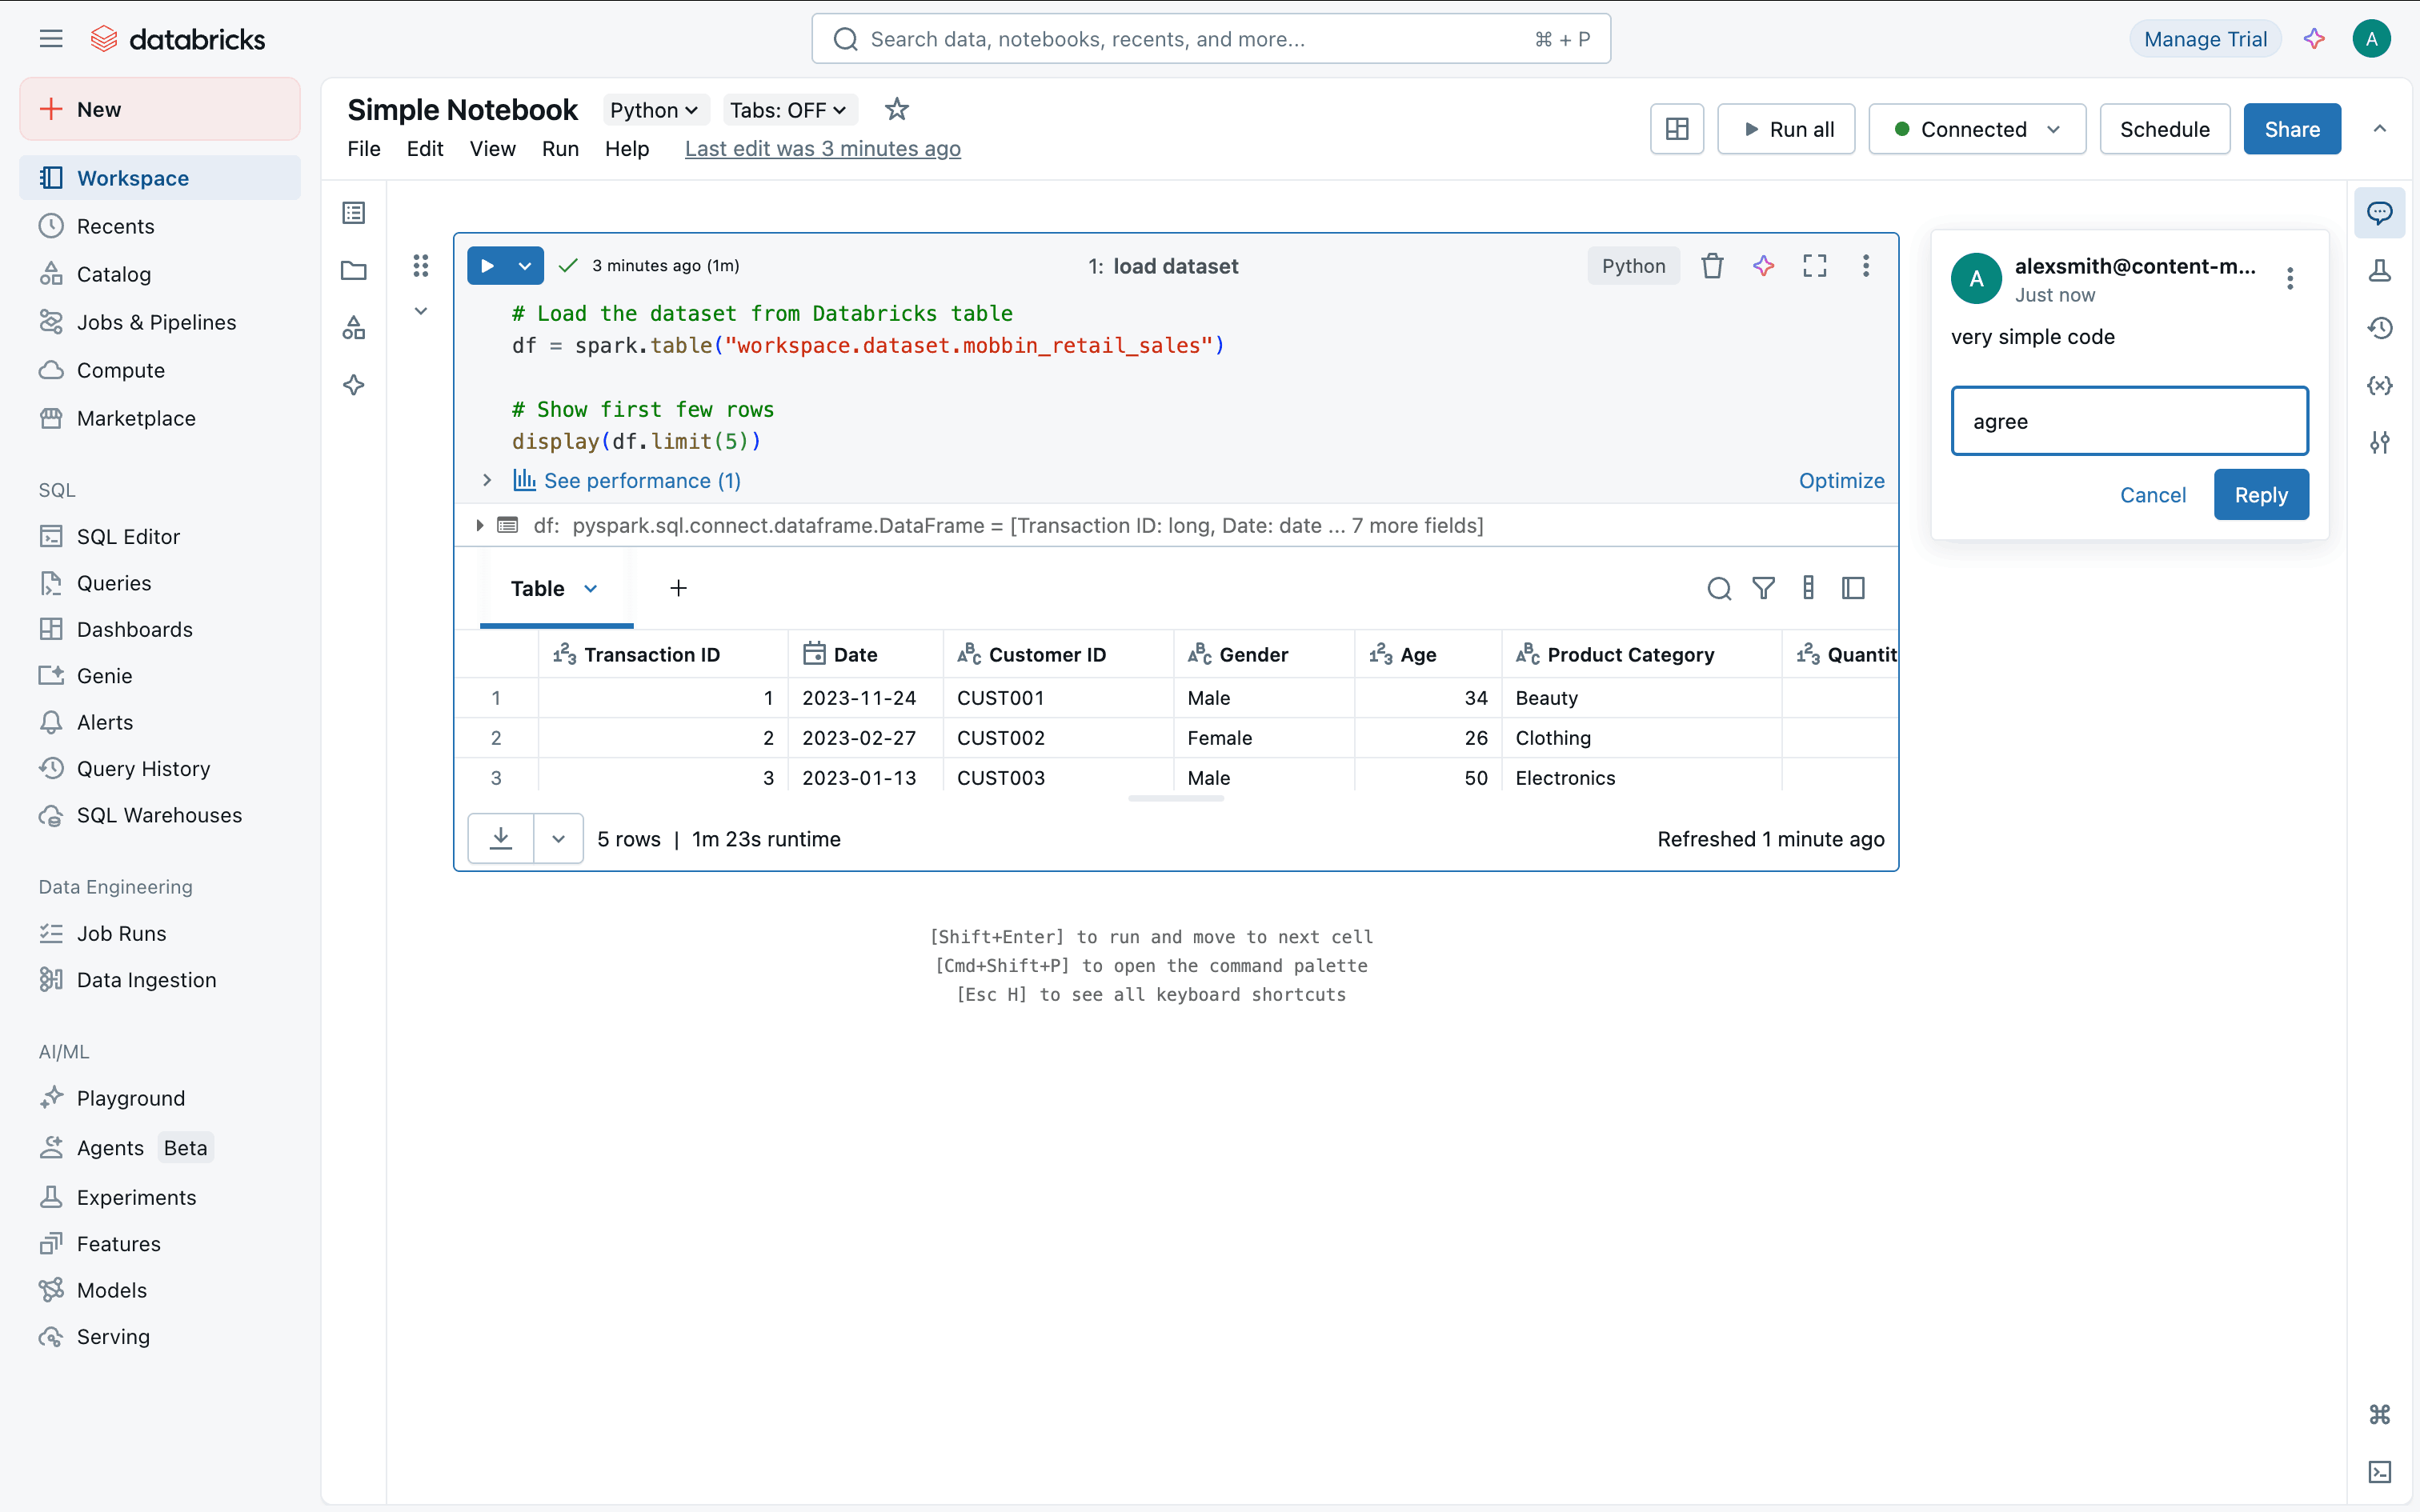This screenshot has height=1512, width=2420.
Task: Open the Edit menu
Action: 424,149
